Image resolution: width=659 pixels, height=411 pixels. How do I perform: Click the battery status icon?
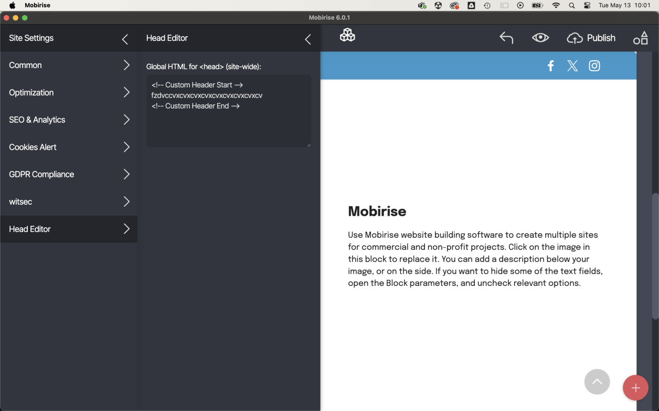tap(537, 5)
